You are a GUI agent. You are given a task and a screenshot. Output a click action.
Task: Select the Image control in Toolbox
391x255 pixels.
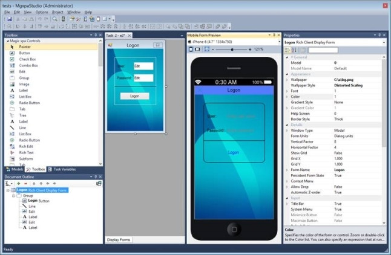click(x=24, y=84)
